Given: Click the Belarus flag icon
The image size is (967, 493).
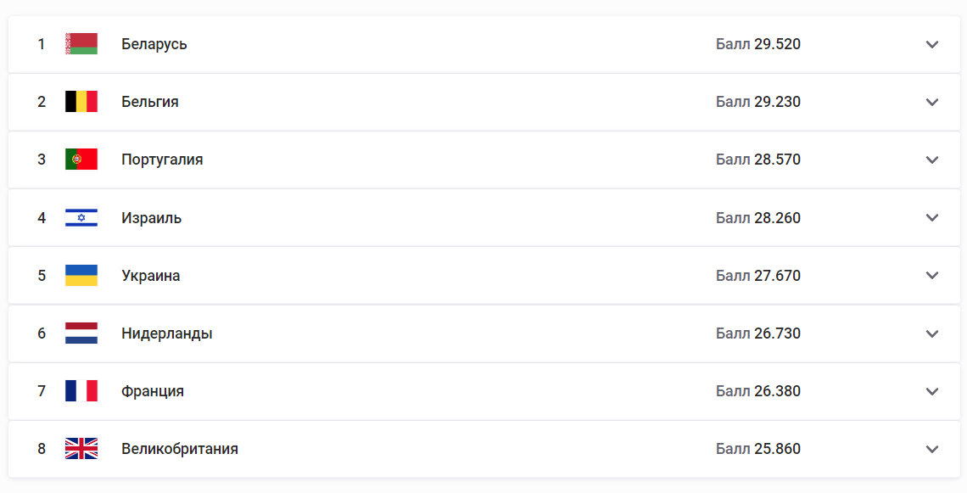Looking at the screenshot, I should (81, 44).
